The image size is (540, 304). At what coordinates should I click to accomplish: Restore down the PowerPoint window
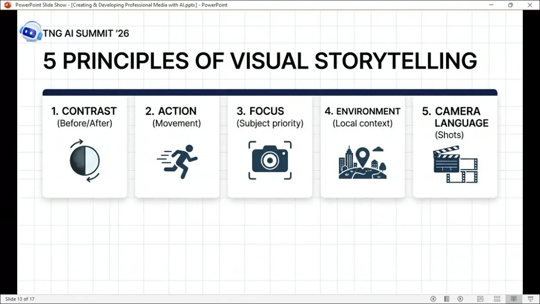(x=510, y=5)
